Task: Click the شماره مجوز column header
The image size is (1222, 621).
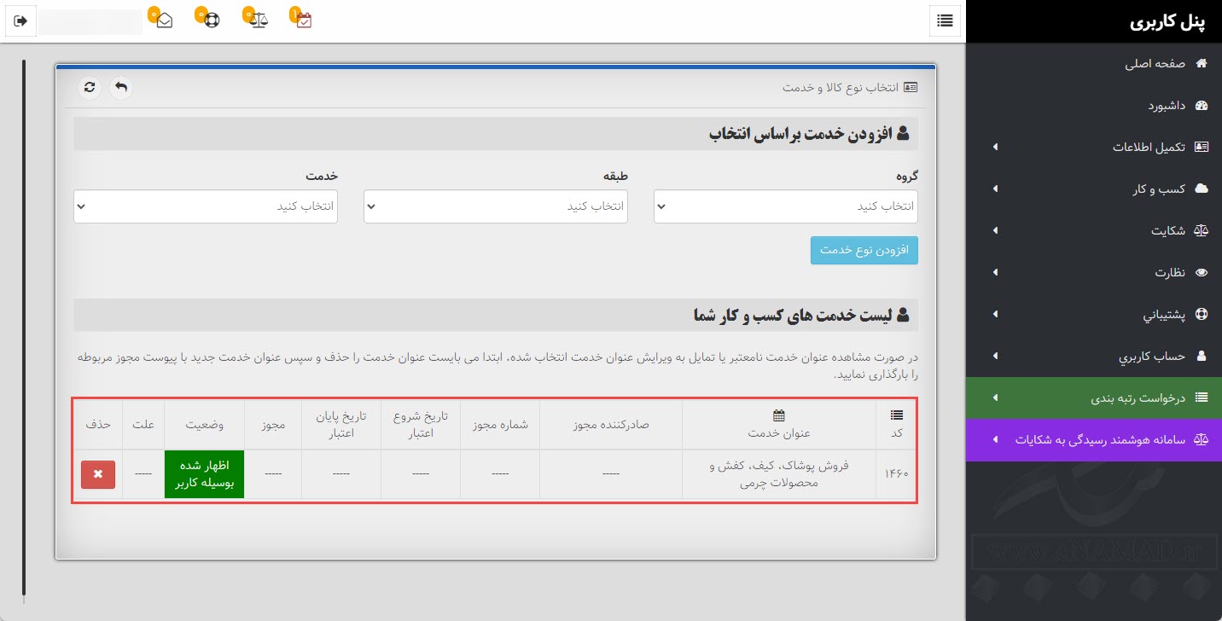Action: [500, 425]
